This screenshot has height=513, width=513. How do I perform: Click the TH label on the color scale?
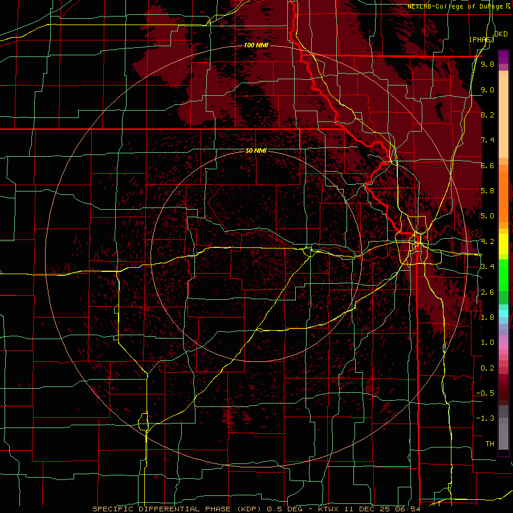tap(490, 444)
